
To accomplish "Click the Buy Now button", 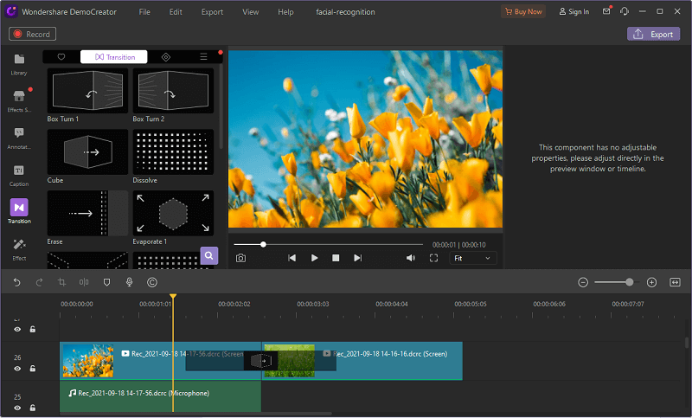I will (523, 12).
